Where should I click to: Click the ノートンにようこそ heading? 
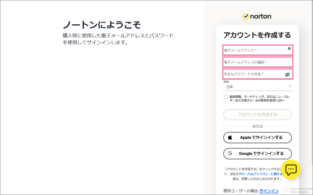point(102,25)
